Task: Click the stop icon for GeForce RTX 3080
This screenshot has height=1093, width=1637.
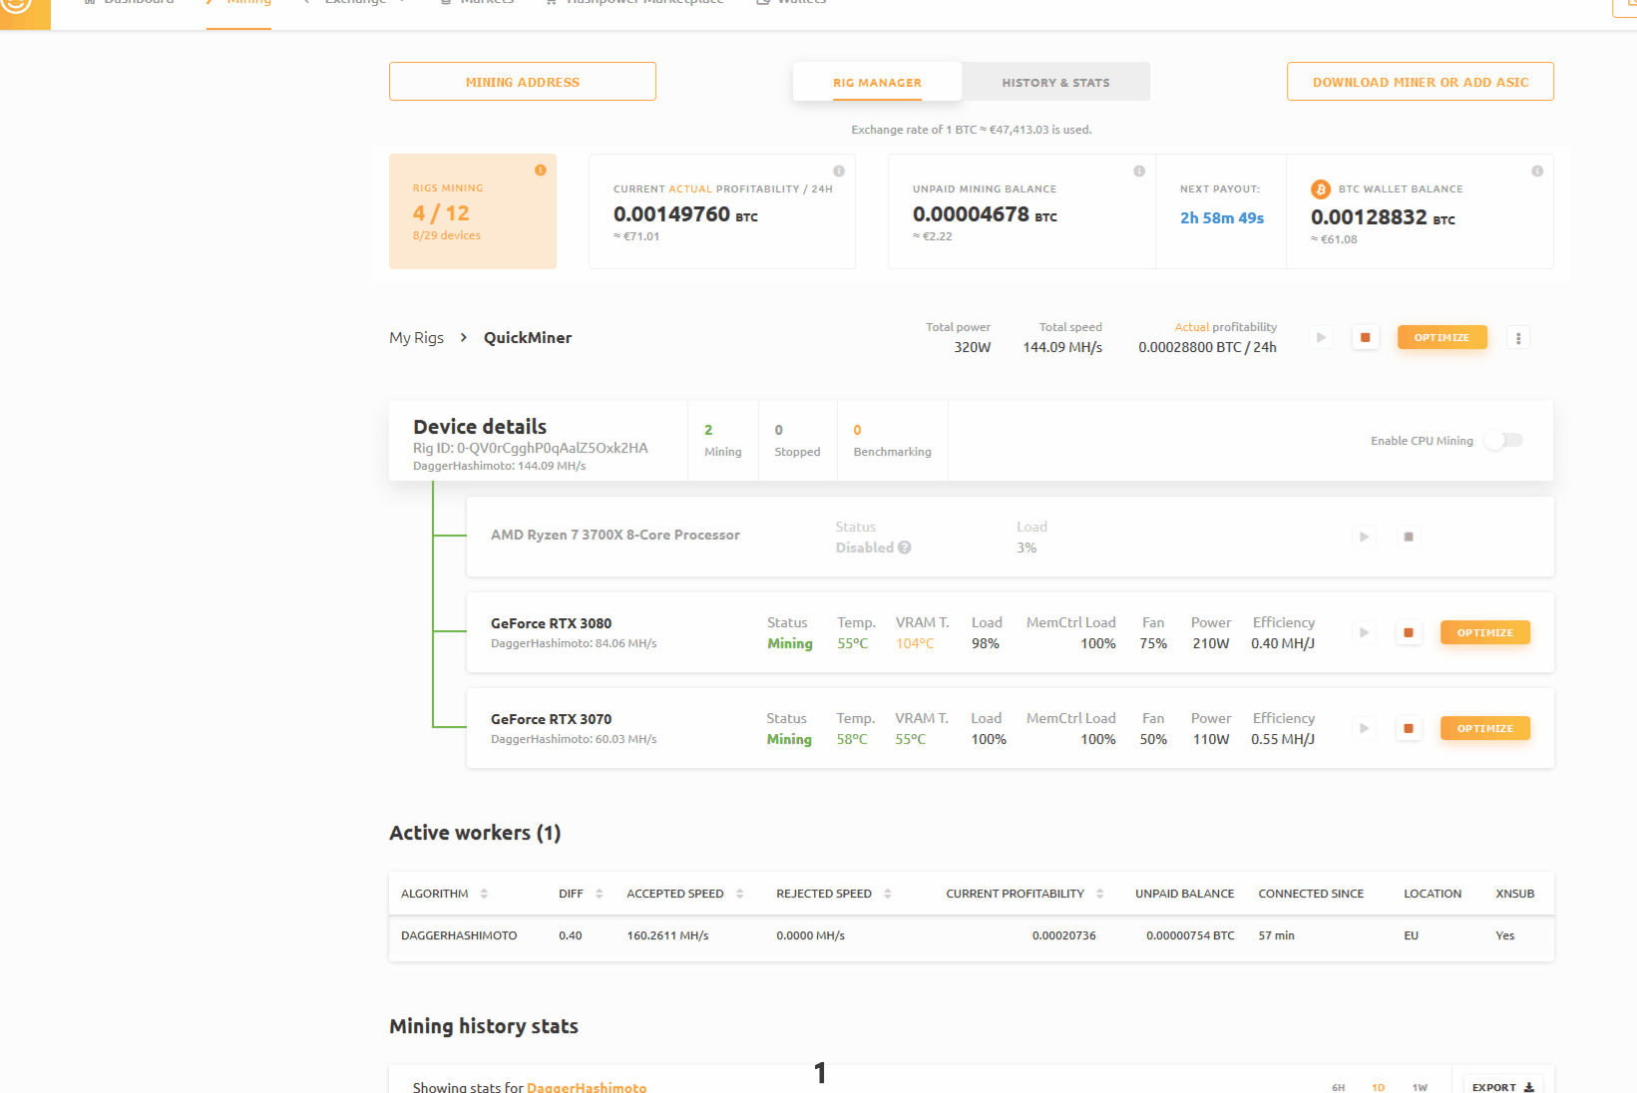Action: tap(1409, 632)
